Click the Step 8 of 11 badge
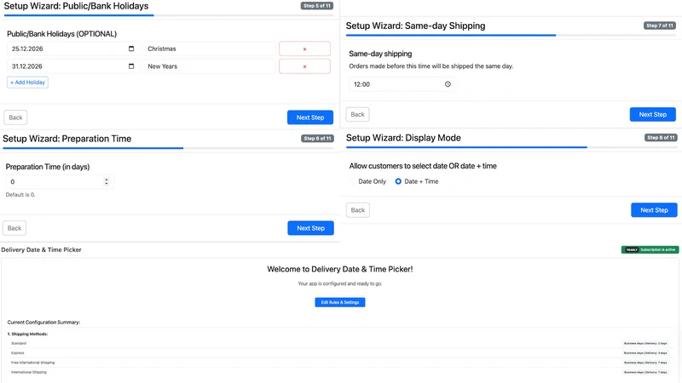 [x=661, y=137]
